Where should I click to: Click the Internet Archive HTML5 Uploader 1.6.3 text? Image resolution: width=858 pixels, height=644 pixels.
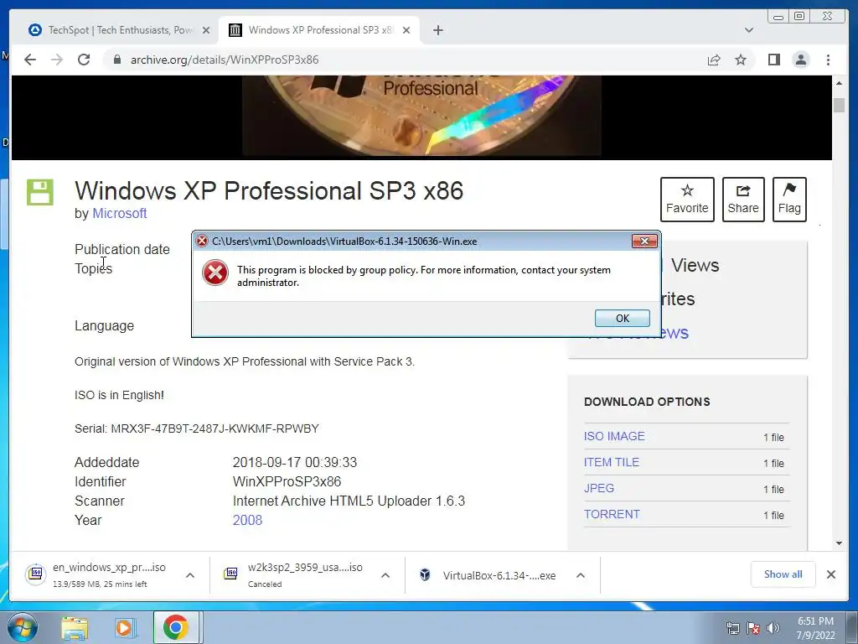click(349, 501)
